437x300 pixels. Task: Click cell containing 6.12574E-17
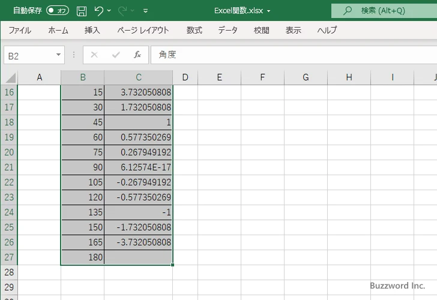point(139,167)
